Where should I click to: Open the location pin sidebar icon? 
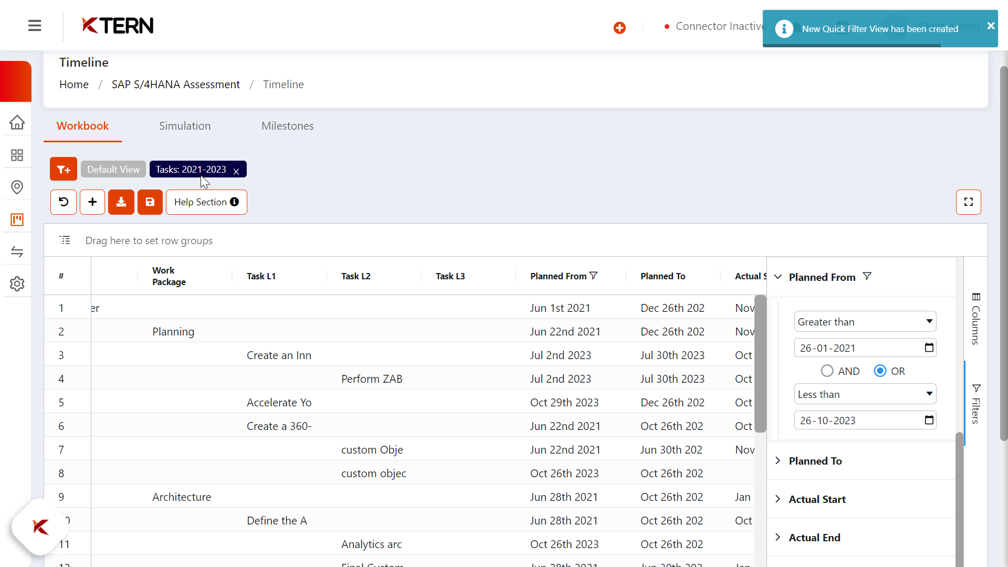click(17, 187)
